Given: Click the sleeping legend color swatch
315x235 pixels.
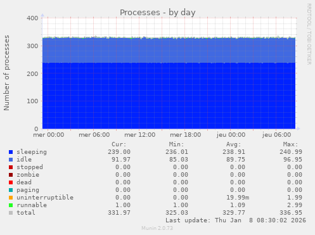Looking at the screenshot, I should 11,152.
